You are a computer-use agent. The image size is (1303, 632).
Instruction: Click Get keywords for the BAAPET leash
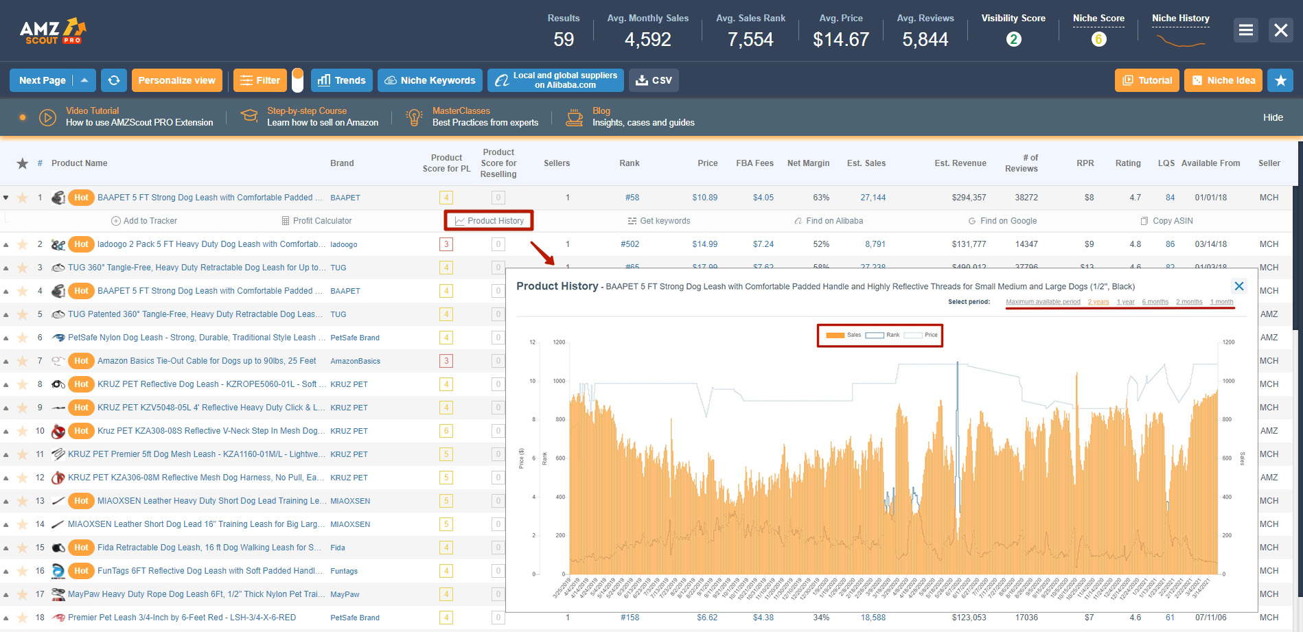coord(659,220)
